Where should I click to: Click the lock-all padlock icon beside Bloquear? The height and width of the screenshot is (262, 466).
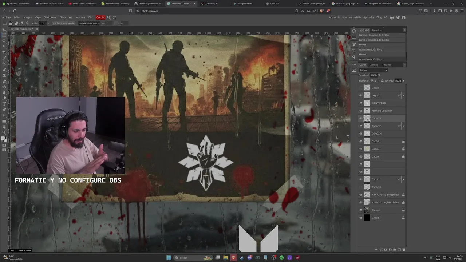click(x=382, y=81)
